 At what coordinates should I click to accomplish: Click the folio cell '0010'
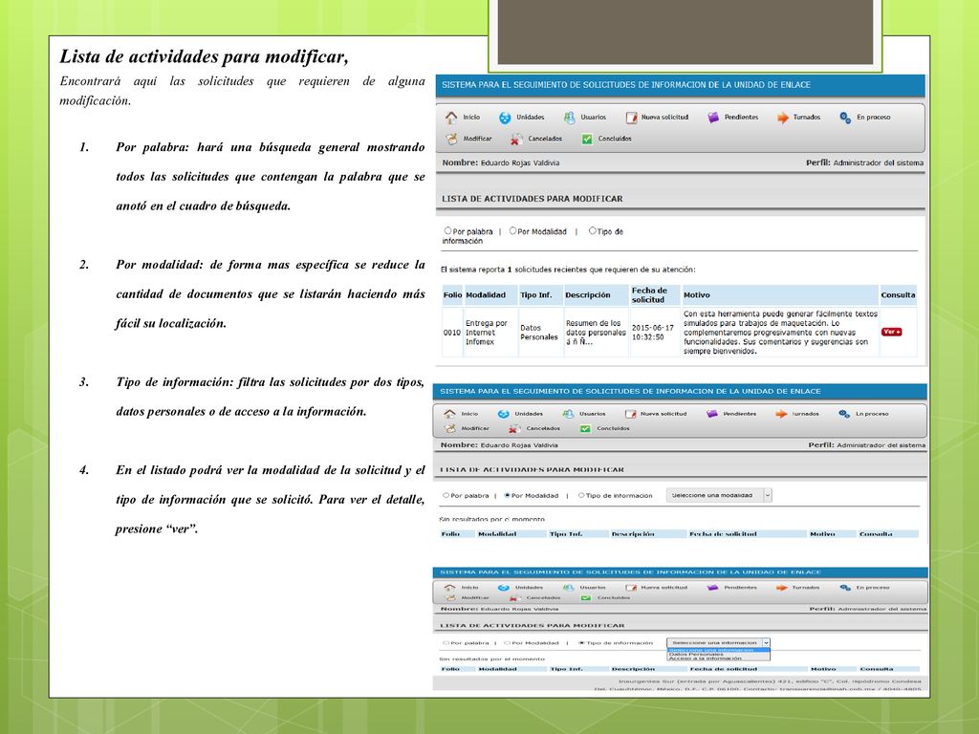(x=452, y=333)
